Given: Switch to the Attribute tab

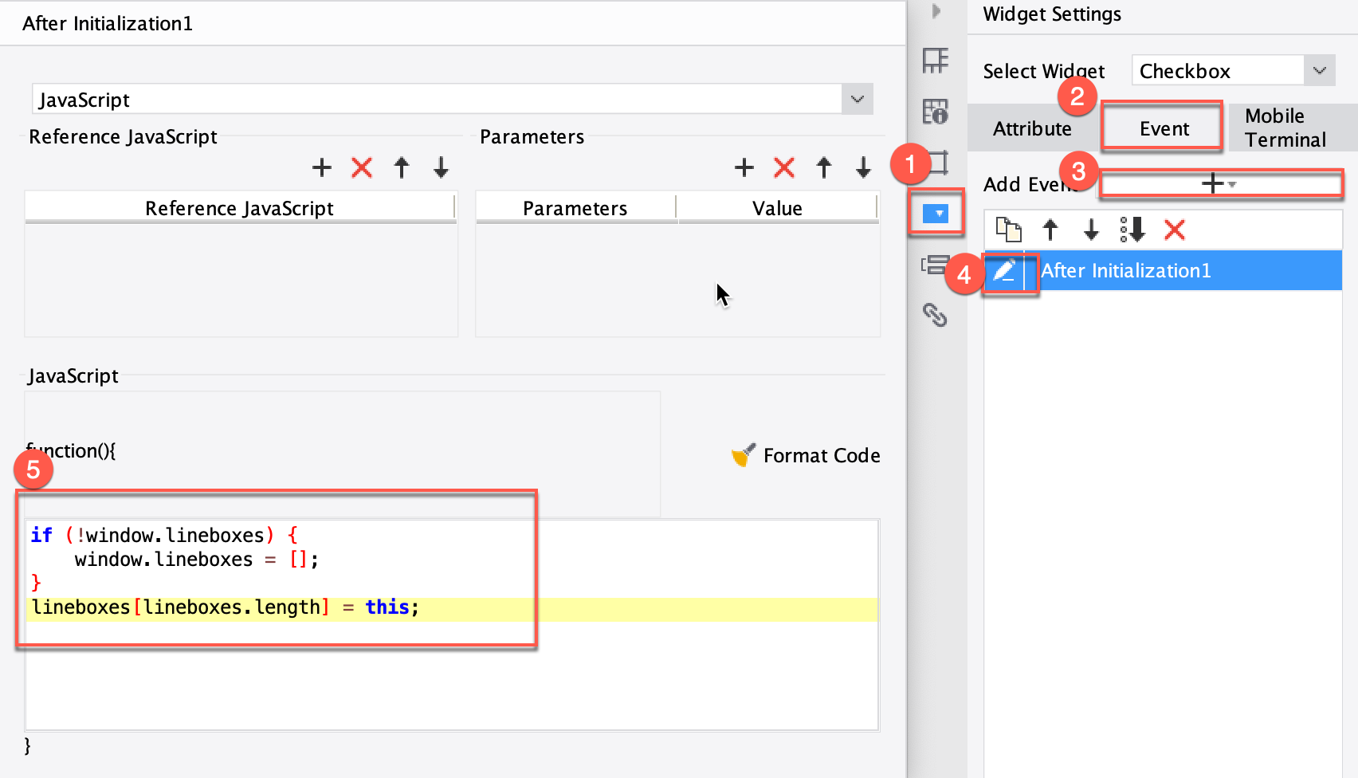Looking at the screenshot, I should point(1032,128).
